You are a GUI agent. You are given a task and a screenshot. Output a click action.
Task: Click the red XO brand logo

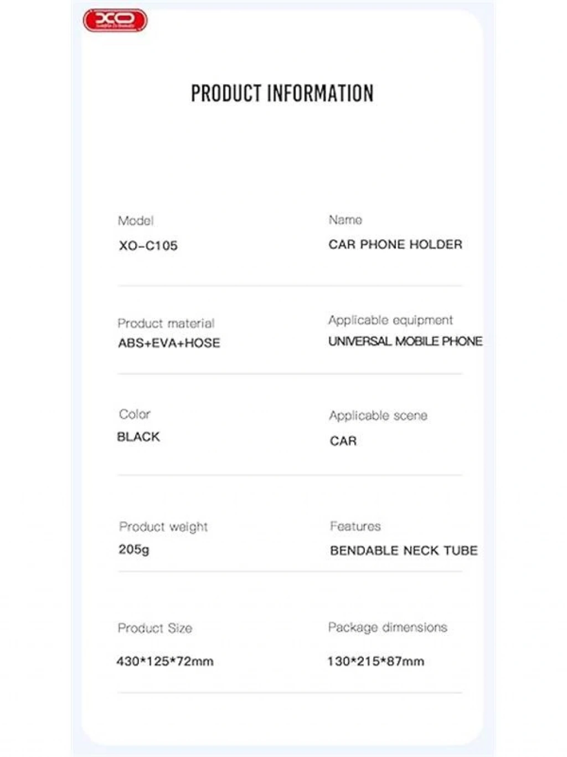[x=115, y=21]
